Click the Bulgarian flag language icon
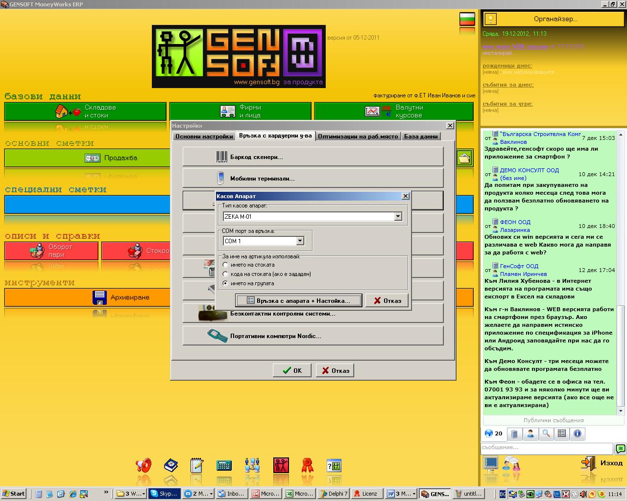627x501 pixels. (x=467, y=19)
